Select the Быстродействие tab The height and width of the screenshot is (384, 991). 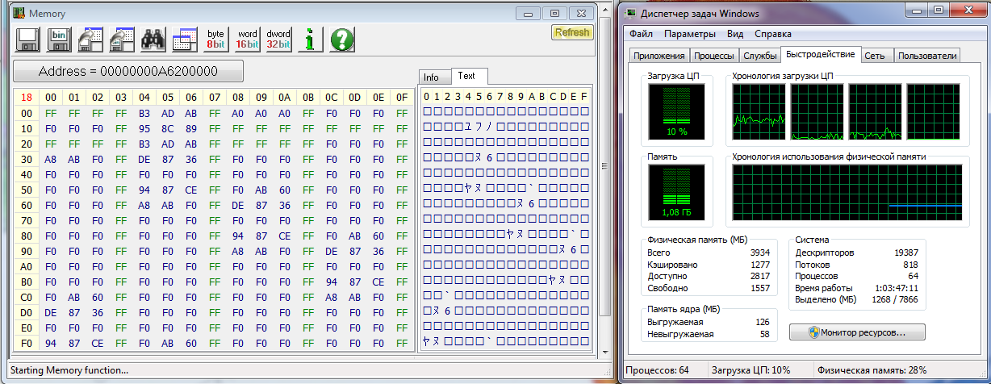[820, 54]
